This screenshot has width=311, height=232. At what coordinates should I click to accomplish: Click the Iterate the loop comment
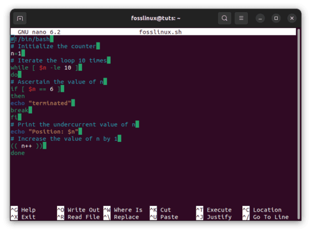coord(60,60)
